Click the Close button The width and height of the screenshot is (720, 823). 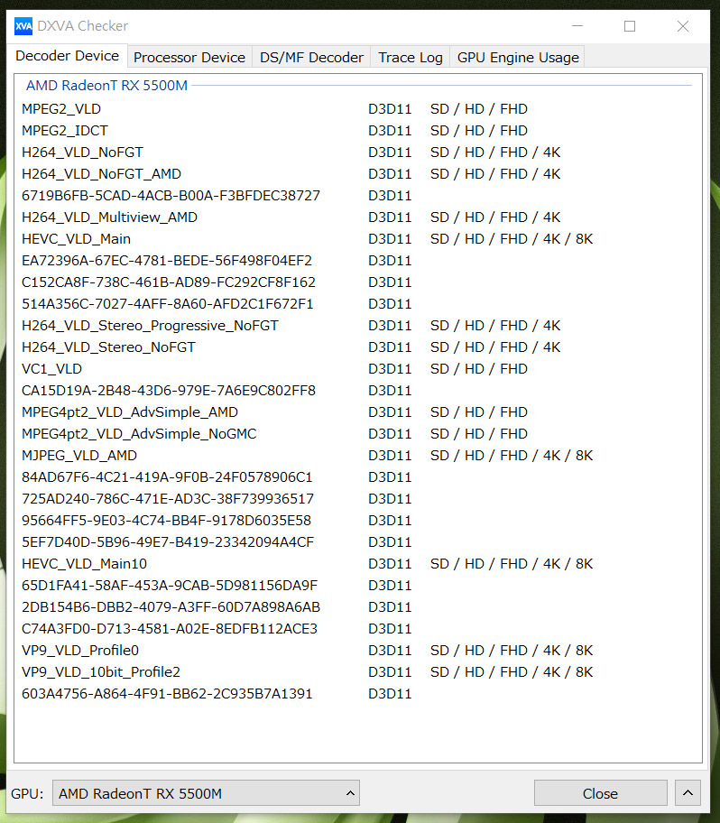coord(600,793)
